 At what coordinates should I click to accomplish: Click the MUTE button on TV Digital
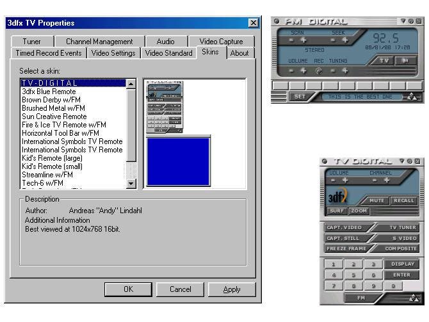376,200
